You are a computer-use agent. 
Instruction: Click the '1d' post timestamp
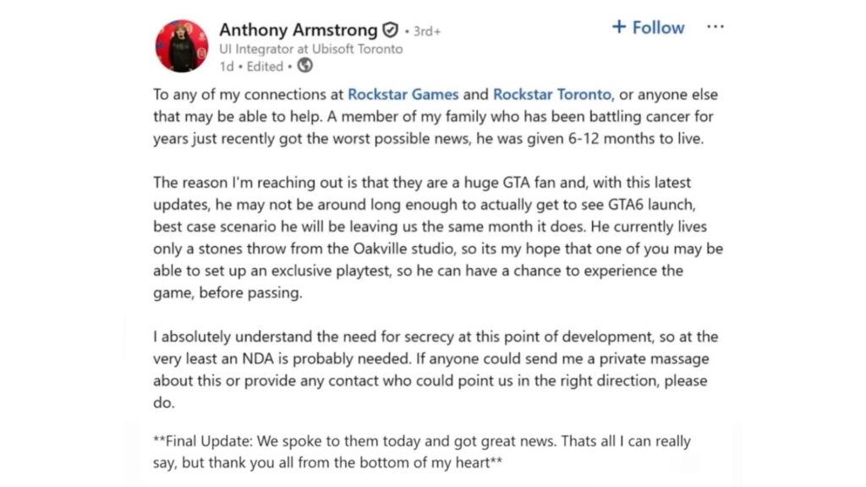click(x=227, y=66)
